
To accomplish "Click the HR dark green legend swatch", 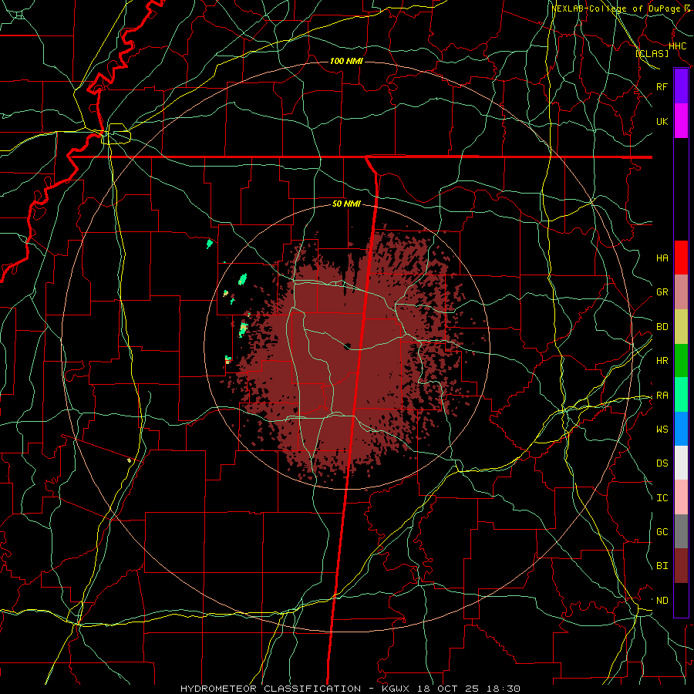I will pyautogui.click(x=681, y=361).
